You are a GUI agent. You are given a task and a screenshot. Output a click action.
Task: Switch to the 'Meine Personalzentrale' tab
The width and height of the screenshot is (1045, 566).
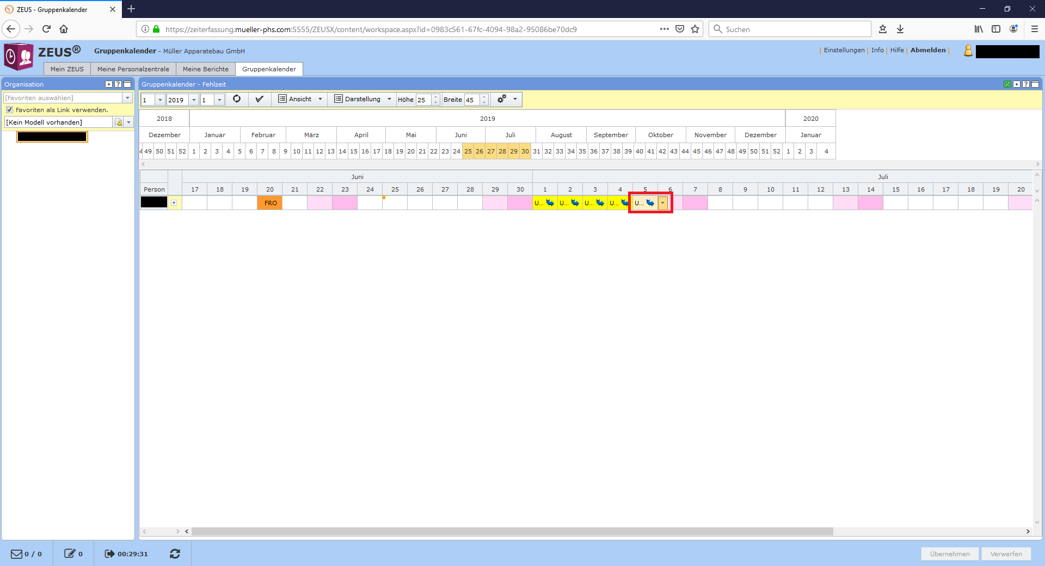[x=133, y=69]
